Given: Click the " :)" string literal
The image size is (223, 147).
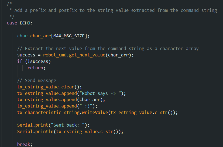Looking at the screenshot, I should click(86, 106).
